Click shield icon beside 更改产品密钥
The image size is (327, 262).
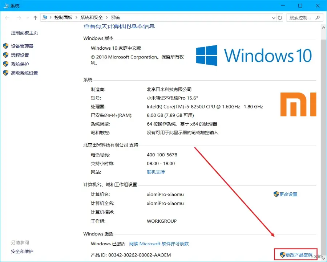(x=282, y=254)
